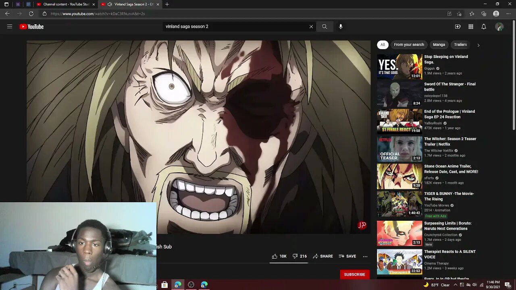The height and width of the screenshot is (290, 516).
Task: View site info lock icon
Action: point(45,14)
